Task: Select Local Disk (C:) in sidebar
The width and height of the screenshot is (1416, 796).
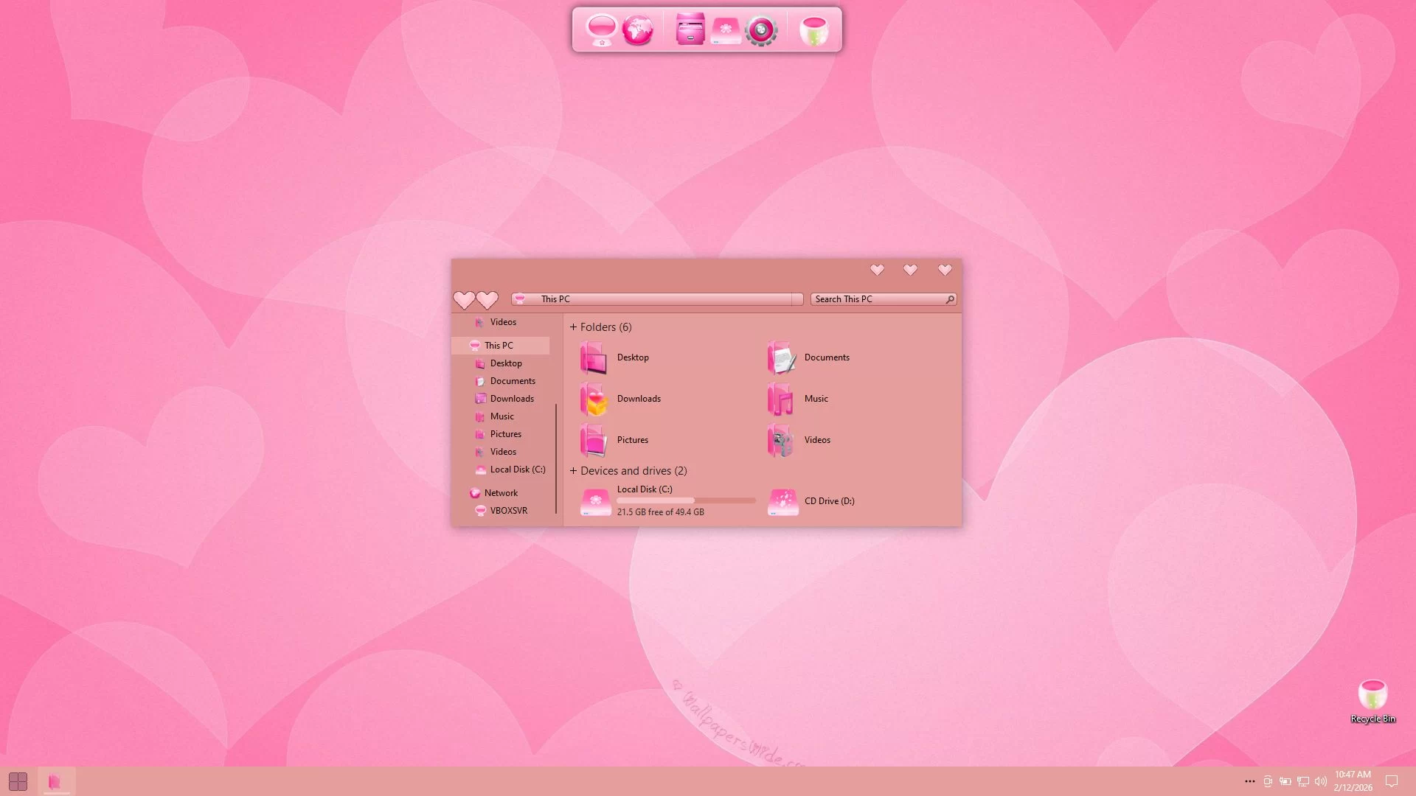Action: 517,469
